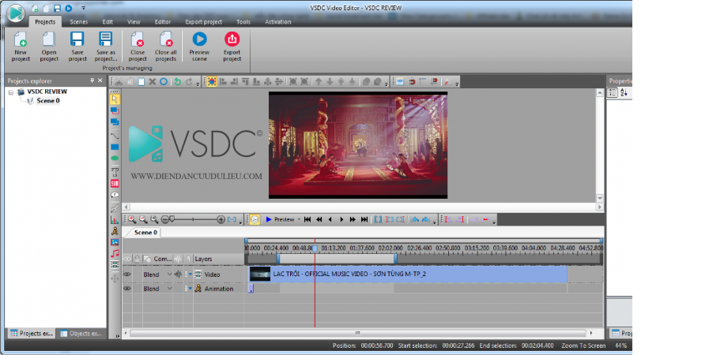The image size is (713, 355).
Task: Add an audio music note object
Action: point(115,253)
